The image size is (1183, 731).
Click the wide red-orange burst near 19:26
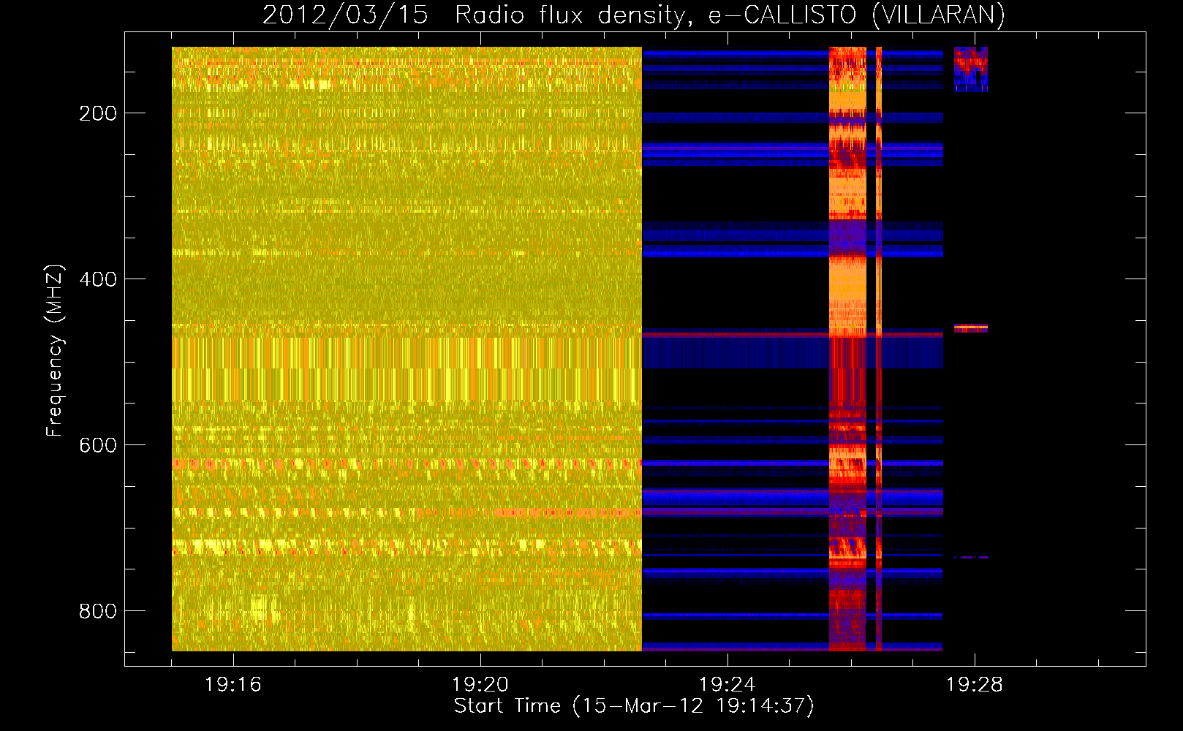coord(847,349)
